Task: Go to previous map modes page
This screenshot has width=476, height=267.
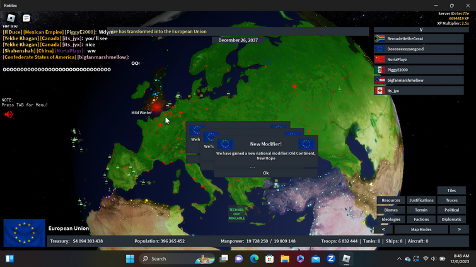Action: [383, 229]
